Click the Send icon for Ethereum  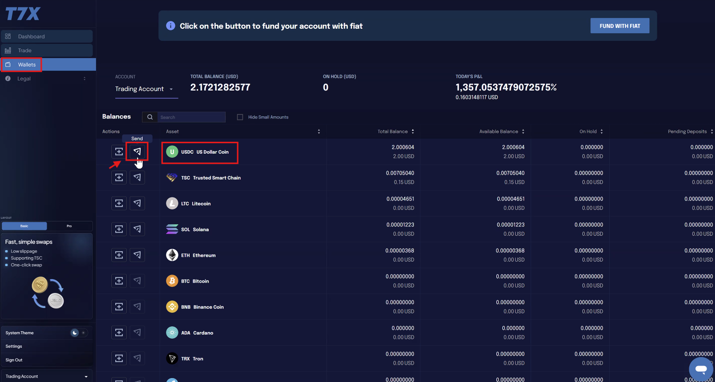coord(137,255)
